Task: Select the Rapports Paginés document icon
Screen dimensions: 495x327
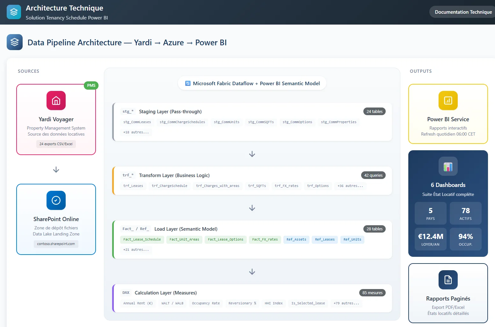Action: (x=448, y=280)
